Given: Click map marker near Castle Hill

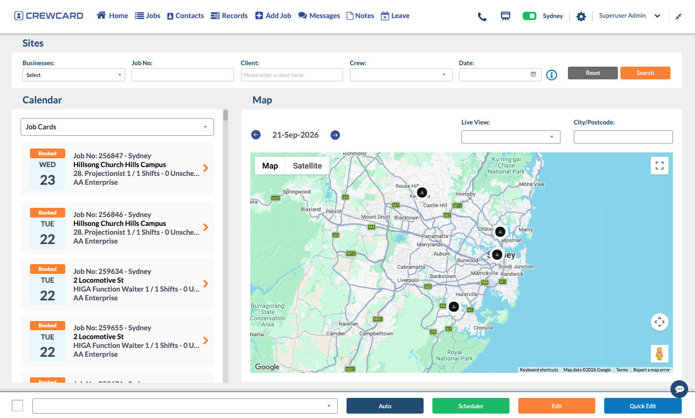Looking at the screenshot, I should coord(422,193).
